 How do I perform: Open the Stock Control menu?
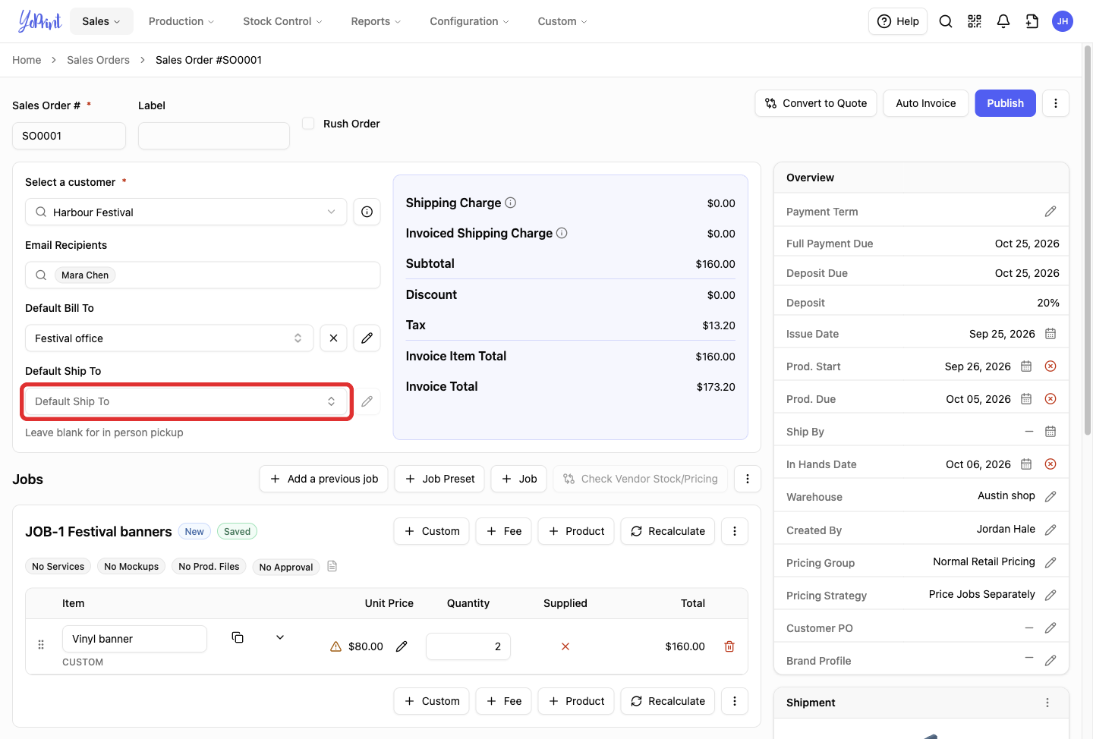pos(282,21)
